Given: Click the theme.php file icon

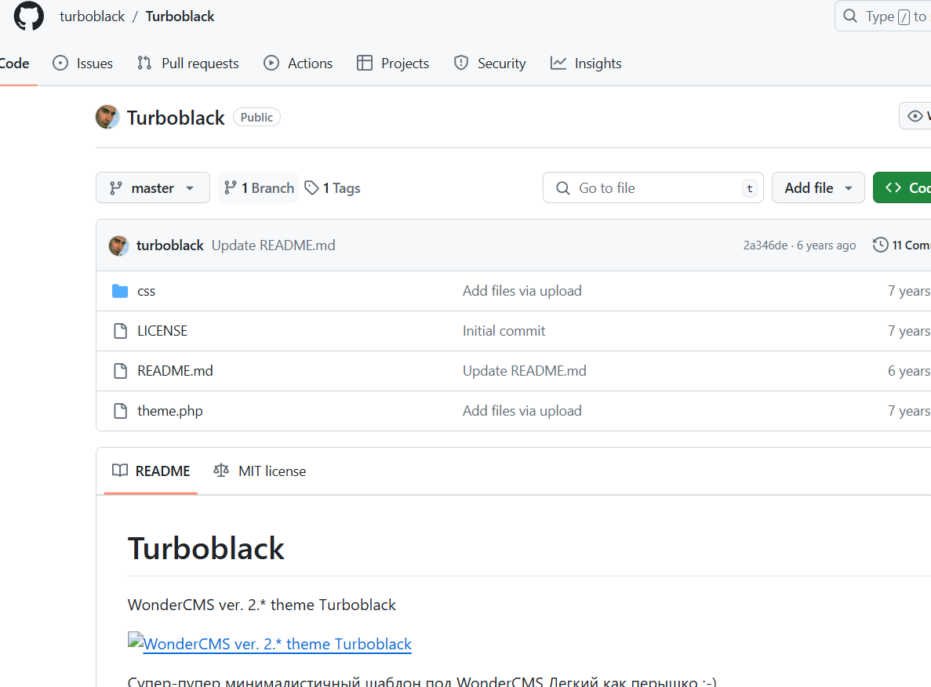Looking at the screenshot, I should (x=121, y=411).
